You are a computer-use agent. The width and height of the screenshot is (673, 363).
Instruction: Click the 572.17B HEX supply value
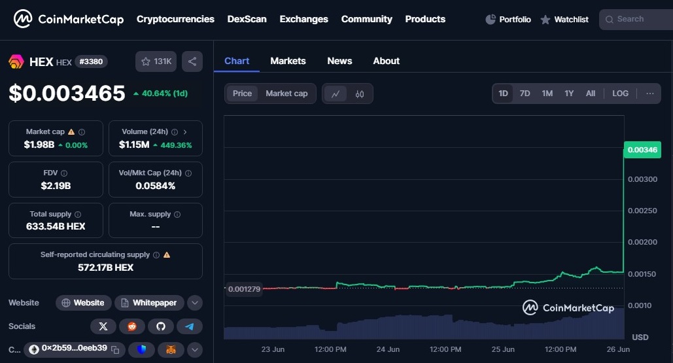(105, 268)
